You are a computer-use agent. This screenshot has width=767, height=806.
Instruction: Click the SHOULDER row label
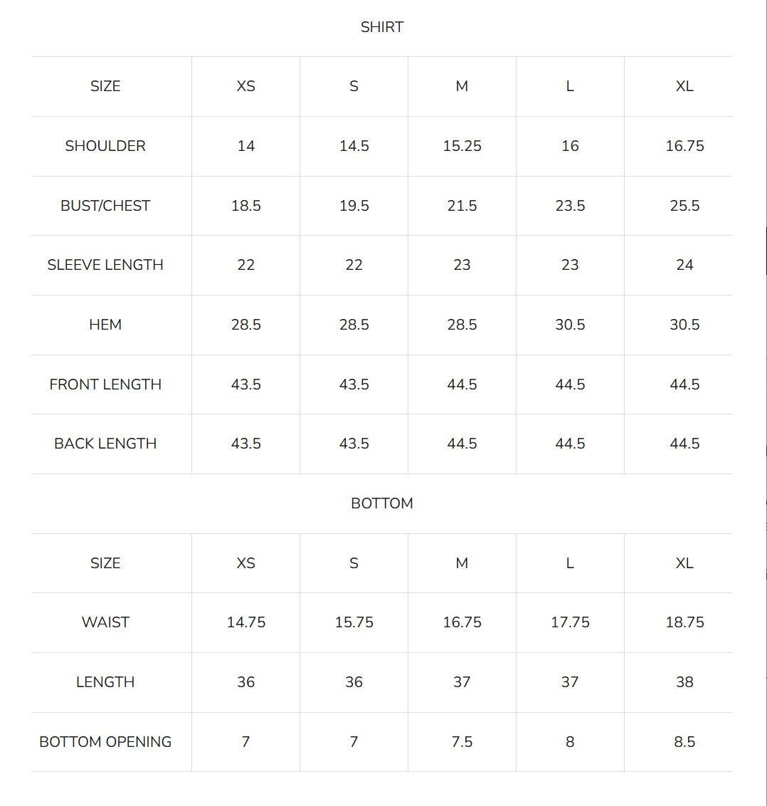coord(105,146)
